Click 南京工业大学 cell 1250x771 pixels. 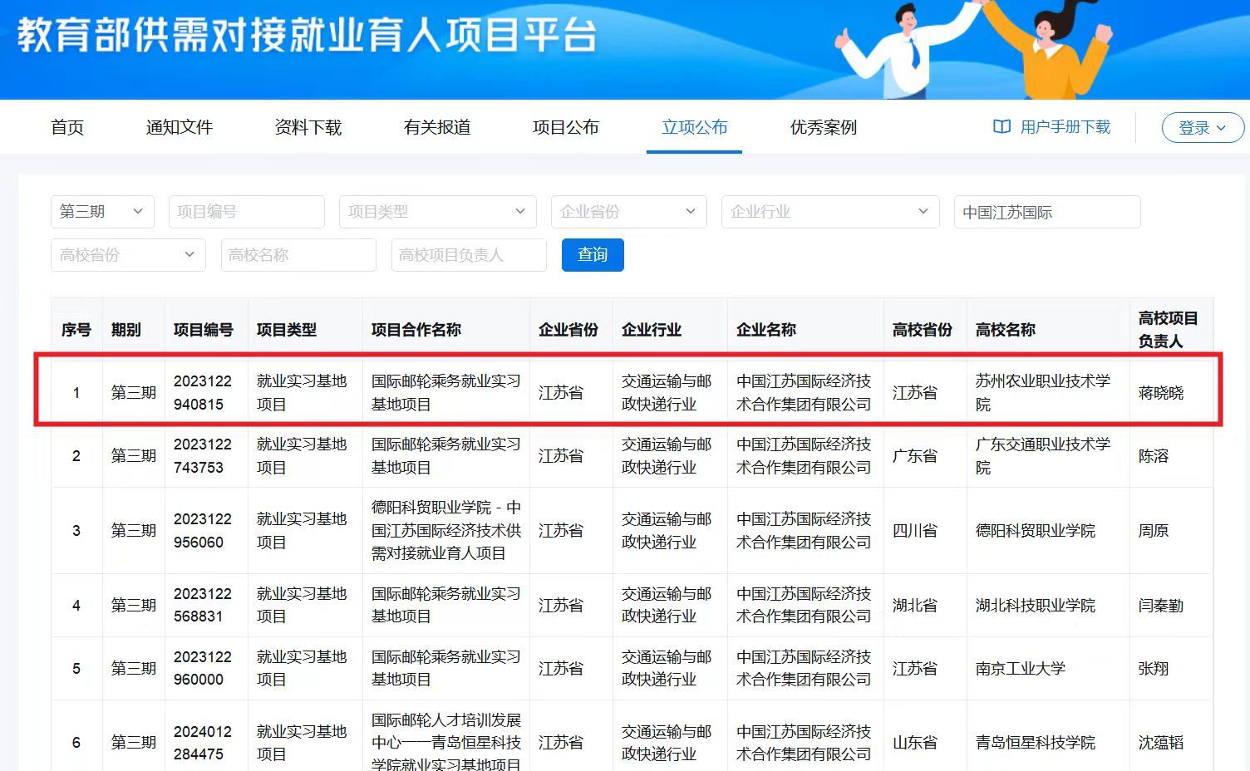1021,668
